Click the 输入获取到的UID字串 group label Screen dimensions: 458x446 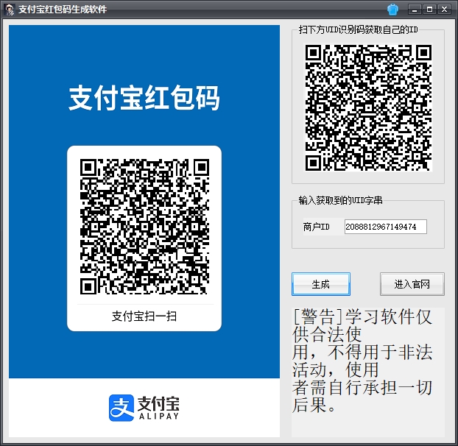tap(340, 200)
